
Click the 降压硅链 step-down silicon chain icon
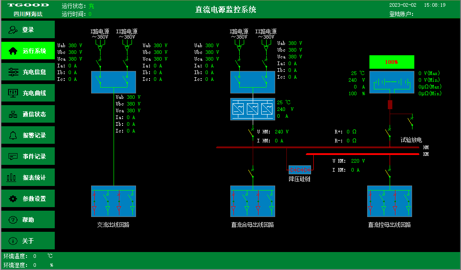(299, 170)
